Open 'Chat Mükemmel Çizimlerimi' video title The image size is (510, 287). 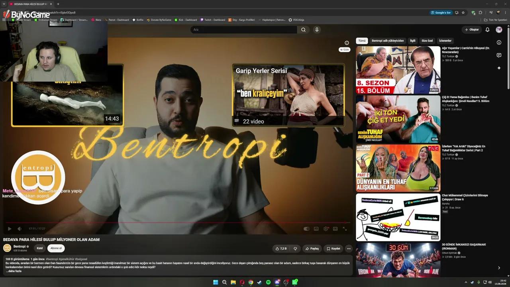click(x=465, y=197)
